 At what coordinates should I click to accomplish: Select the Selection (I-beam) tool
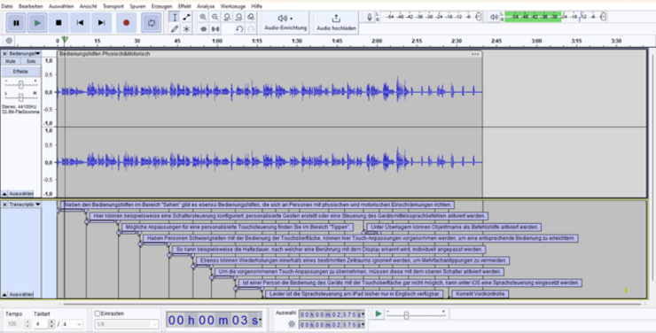175,17
